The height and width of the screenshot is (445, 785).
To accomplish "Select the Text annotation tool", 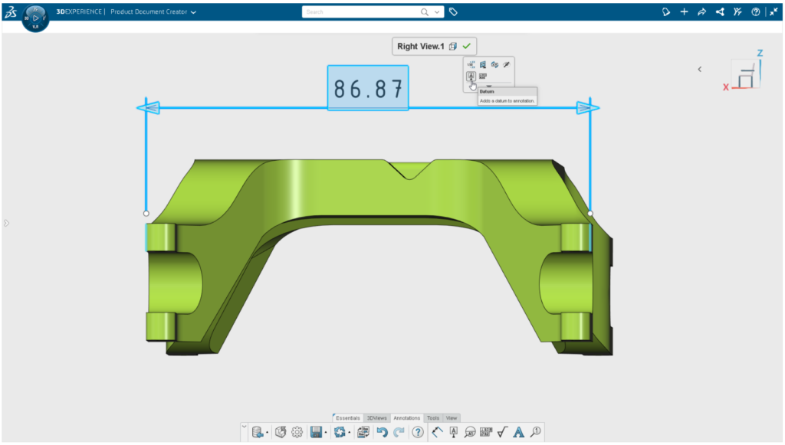I will 455,431.
